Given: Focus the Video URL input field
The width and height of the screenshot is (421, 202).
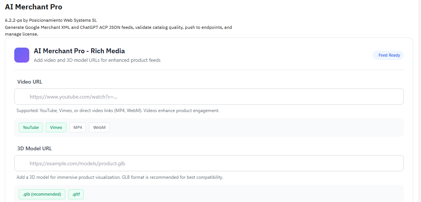Looking at the screenshot, I should tap(209, 97).
